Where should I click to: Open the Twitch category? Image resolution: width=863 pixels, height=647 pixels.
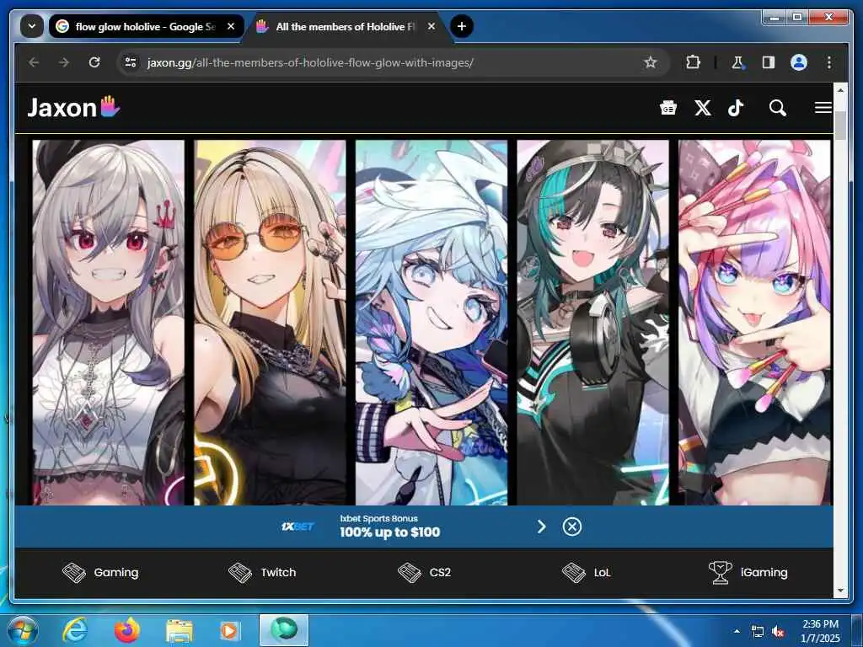pos(262,572)
